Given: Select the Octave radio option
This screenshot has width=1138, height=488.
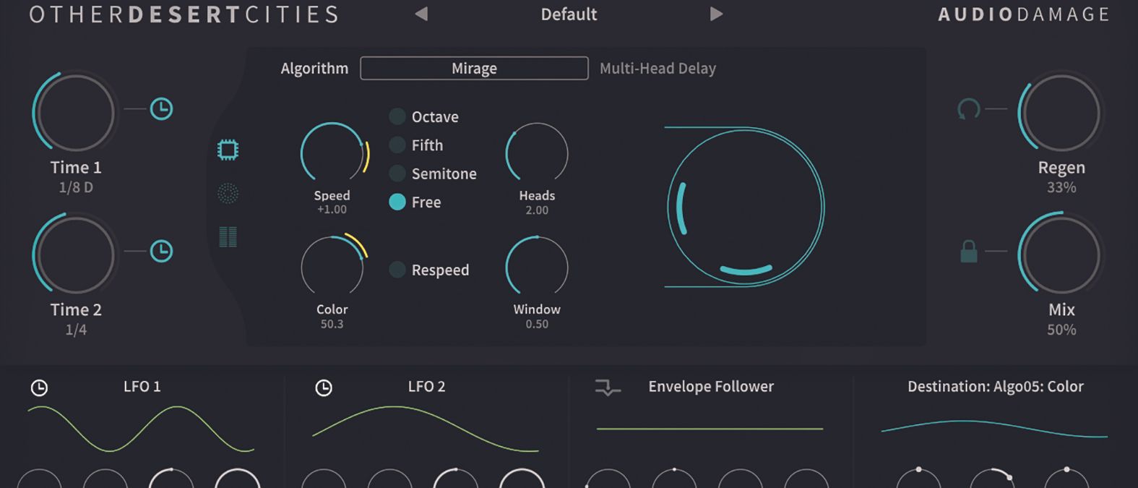Looking at the screenshot, I should (x=397, y=116).
